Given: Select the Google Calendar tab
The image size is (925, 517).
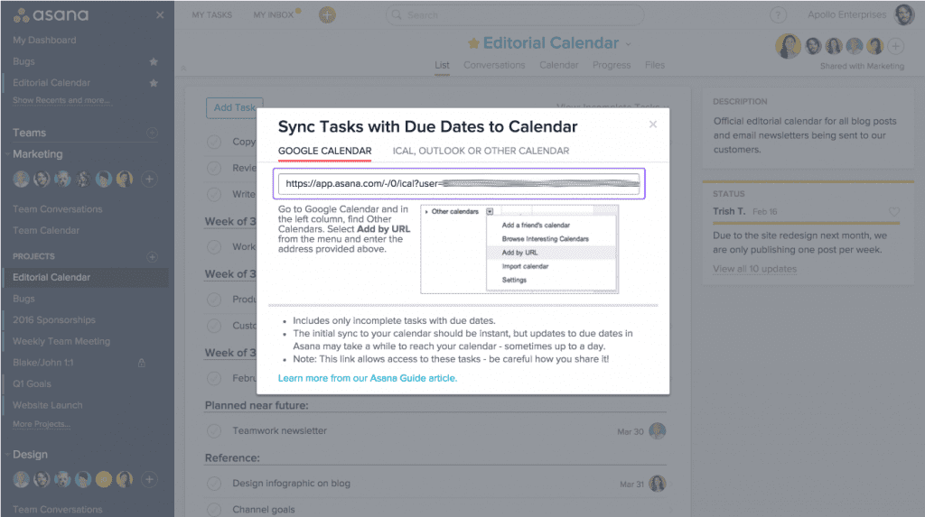Looking at the screenshot, I should coord(324,151).
